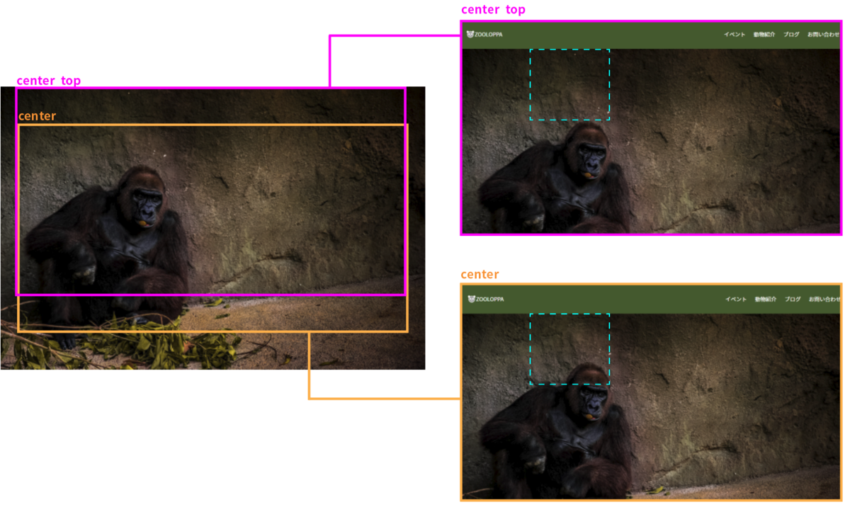Go to ブログ in the lower center preview
This screenshot has width=850, height=507.
(x=793, y=299)
